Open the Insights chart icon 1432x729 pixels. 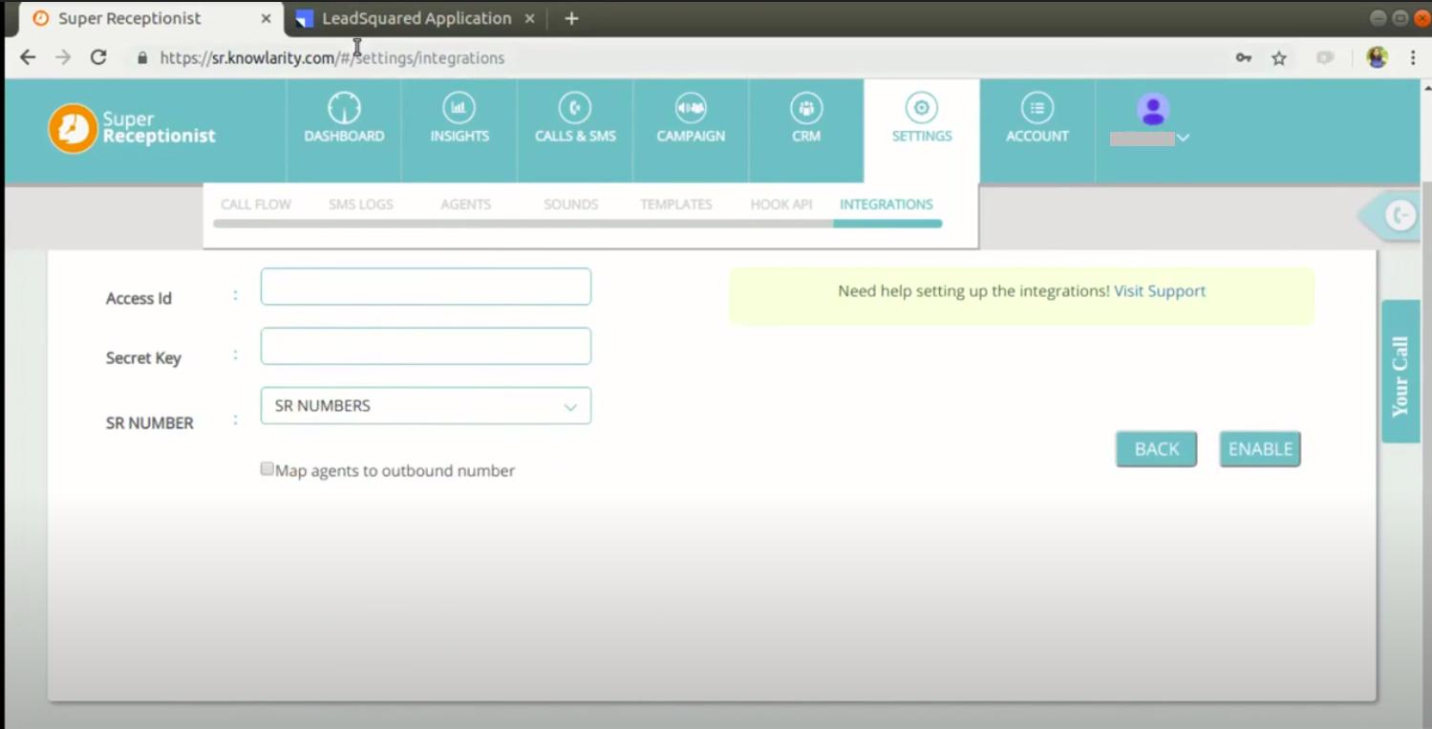(459, 108)
